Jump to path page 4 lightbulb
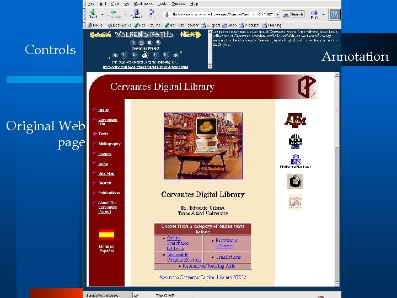 pyautogui.click(x=155, y=55)
